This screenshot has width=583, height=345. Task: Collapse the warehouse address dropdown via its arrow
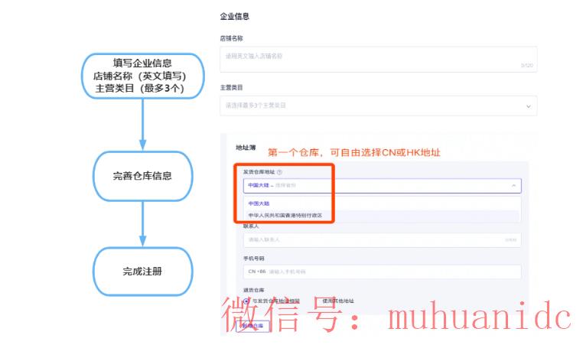513,186
